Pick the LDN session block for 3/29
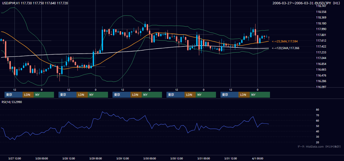The height and width of the screenshot is (161, 344). pos(136,95)
